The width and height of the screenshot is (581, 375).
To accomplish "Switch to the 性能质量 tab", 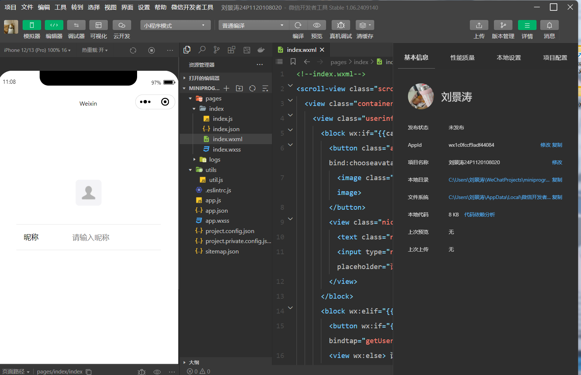I will click(462, 57).
